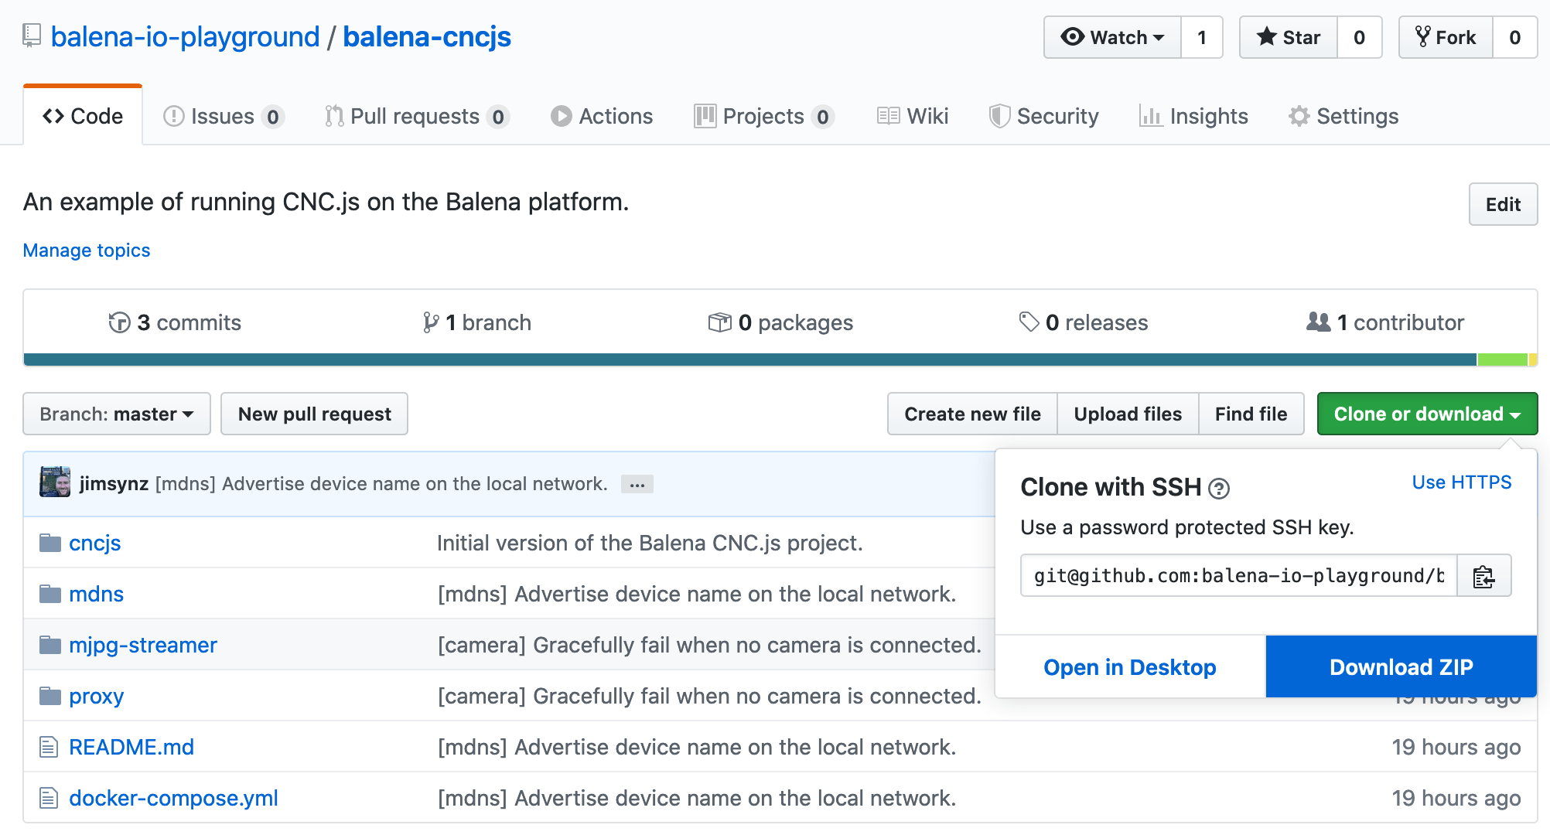This screenshot has height=835, width=1550.
Task: Copy the SSH URL with the clipboard icon
Action: [x=1484, y=575]
